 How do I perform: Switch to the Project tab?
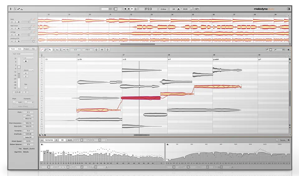point(26,49)
